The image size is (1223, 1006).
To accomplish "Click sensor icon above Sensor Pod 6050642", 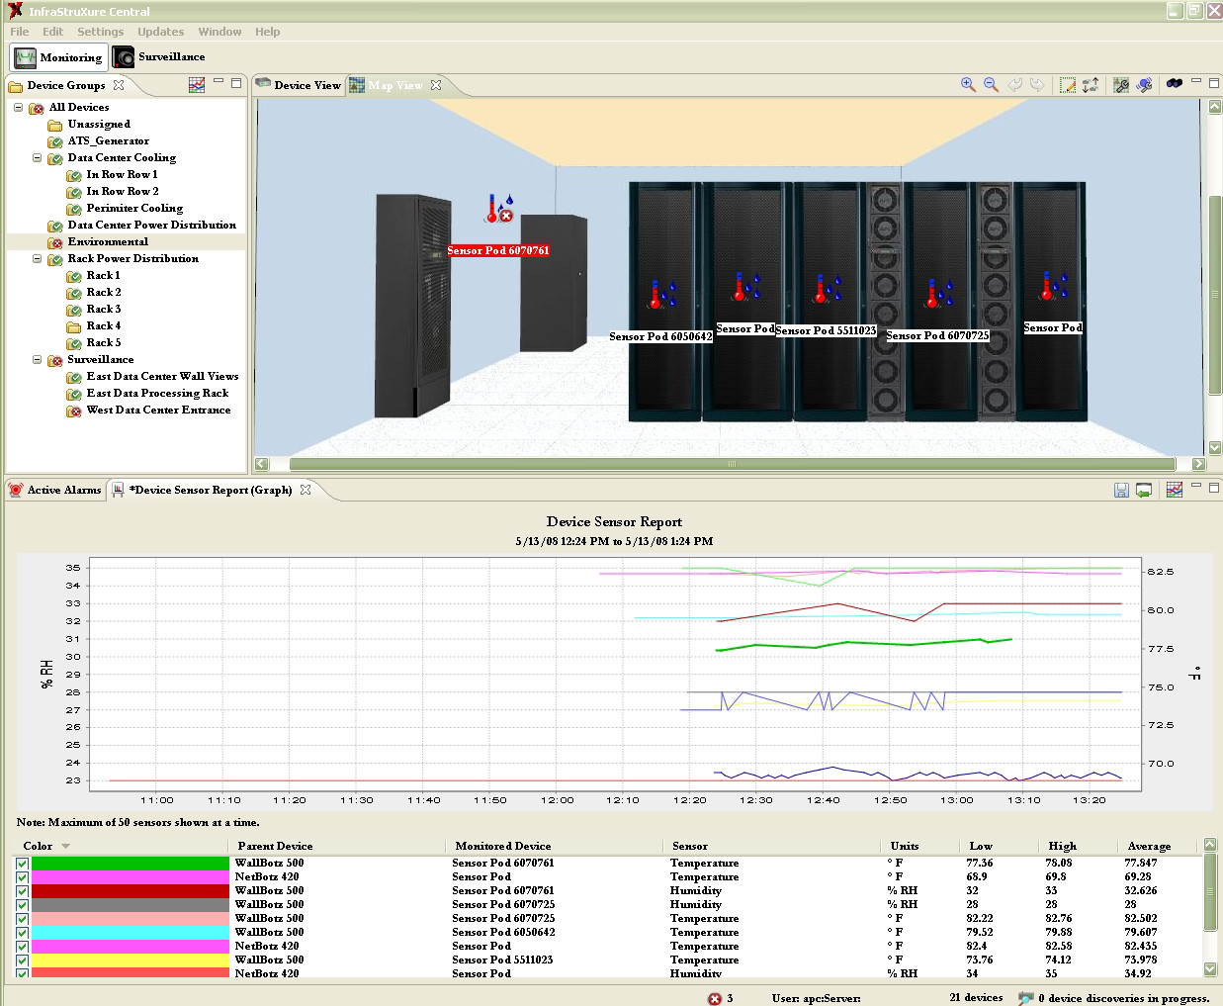I will click(x=661, y=295).
